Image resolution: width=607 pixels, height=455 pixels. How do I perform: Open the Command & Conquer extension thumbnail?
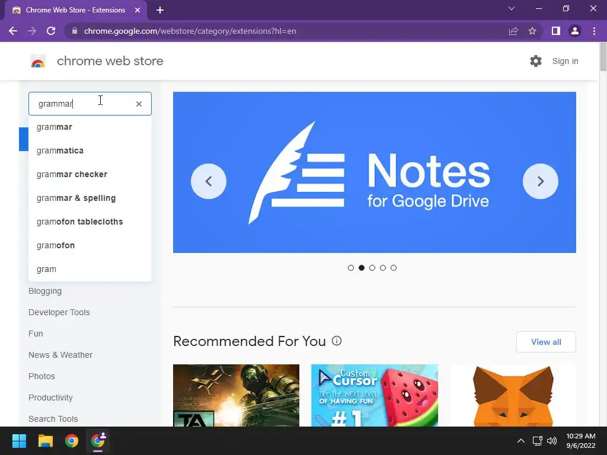236,395
